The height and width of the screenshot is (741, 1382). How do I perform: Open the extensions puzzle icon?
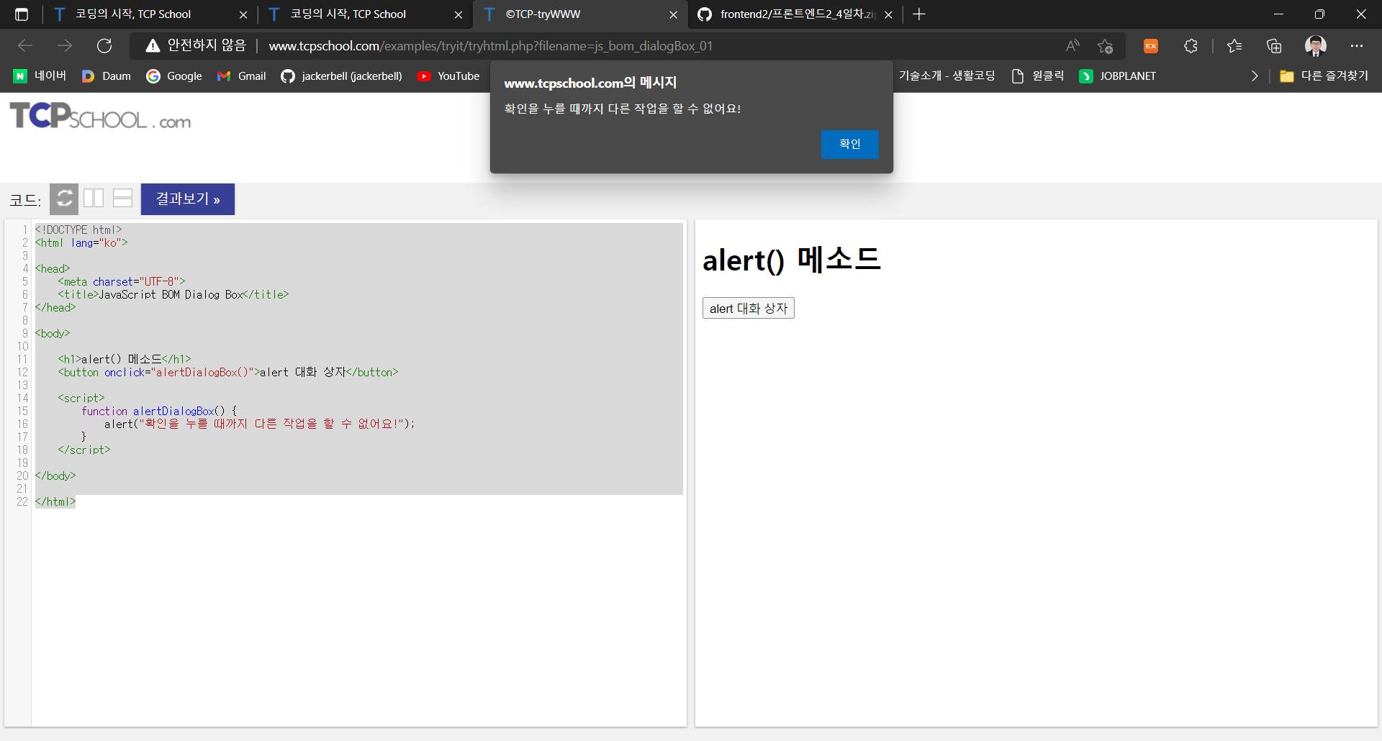point(1191,46)
